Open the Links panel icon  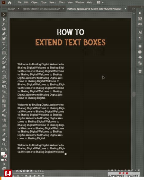pos(140,24)
